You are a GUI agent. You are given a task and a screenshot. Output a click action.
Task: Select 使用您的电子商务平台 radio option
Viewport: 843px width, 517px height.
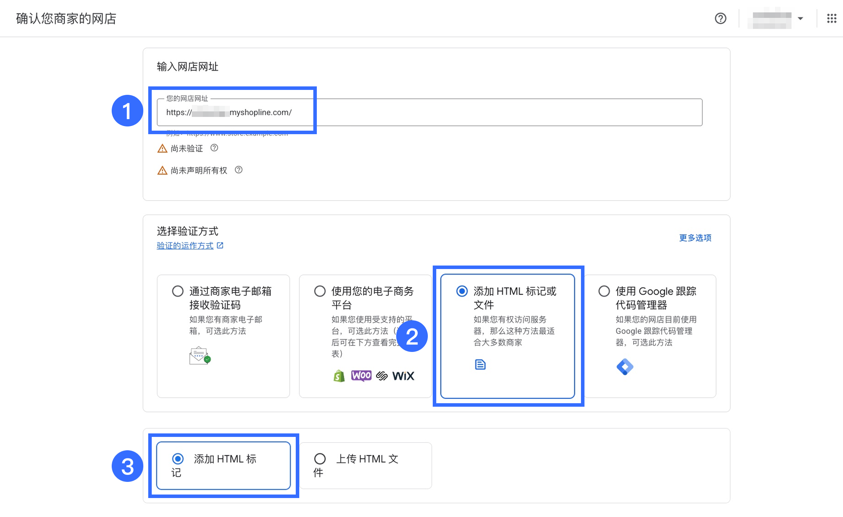[320, 291]
